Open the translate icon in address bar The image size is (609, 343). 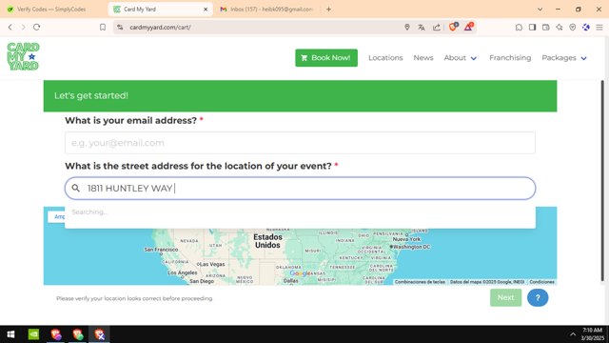(x=422, y=28)
